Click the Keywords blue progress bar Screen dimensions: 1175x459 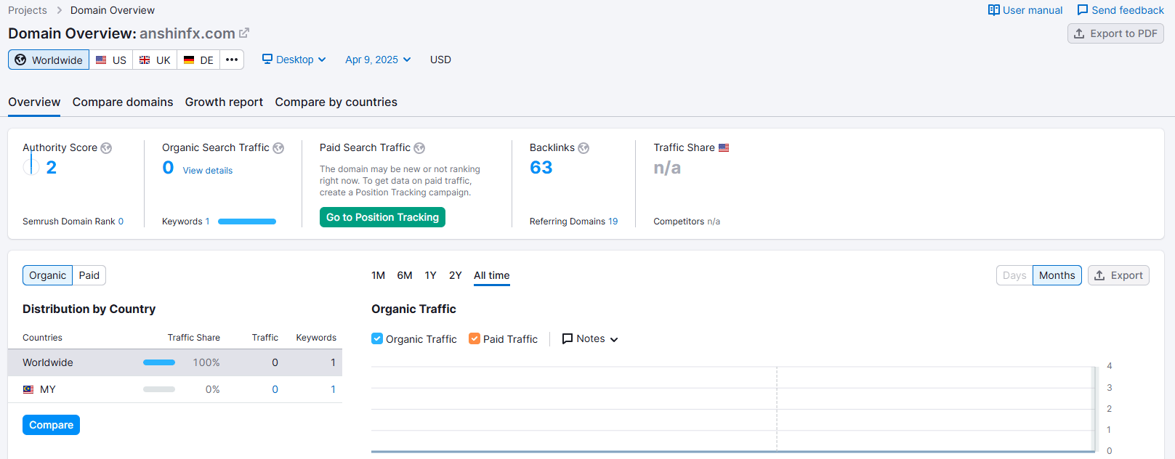247,222
